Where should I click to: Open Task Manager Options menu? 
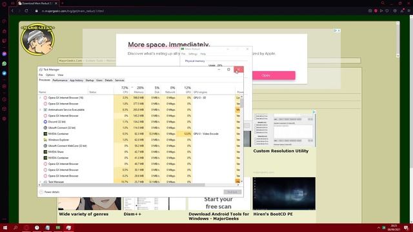coord(50,75)
